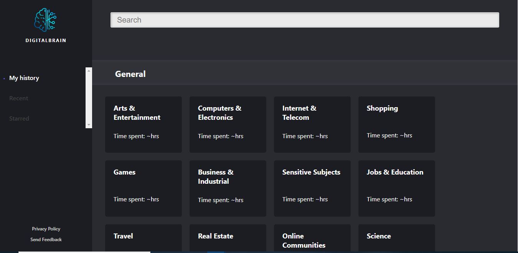Viewport: 518px width, 253px height.
Task: Open the Jobs & Education category card
Action: [397, 188]
